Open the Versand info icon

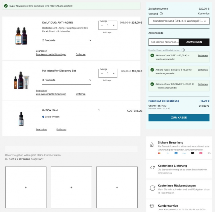pyautogui.click(x=161, y=14)
